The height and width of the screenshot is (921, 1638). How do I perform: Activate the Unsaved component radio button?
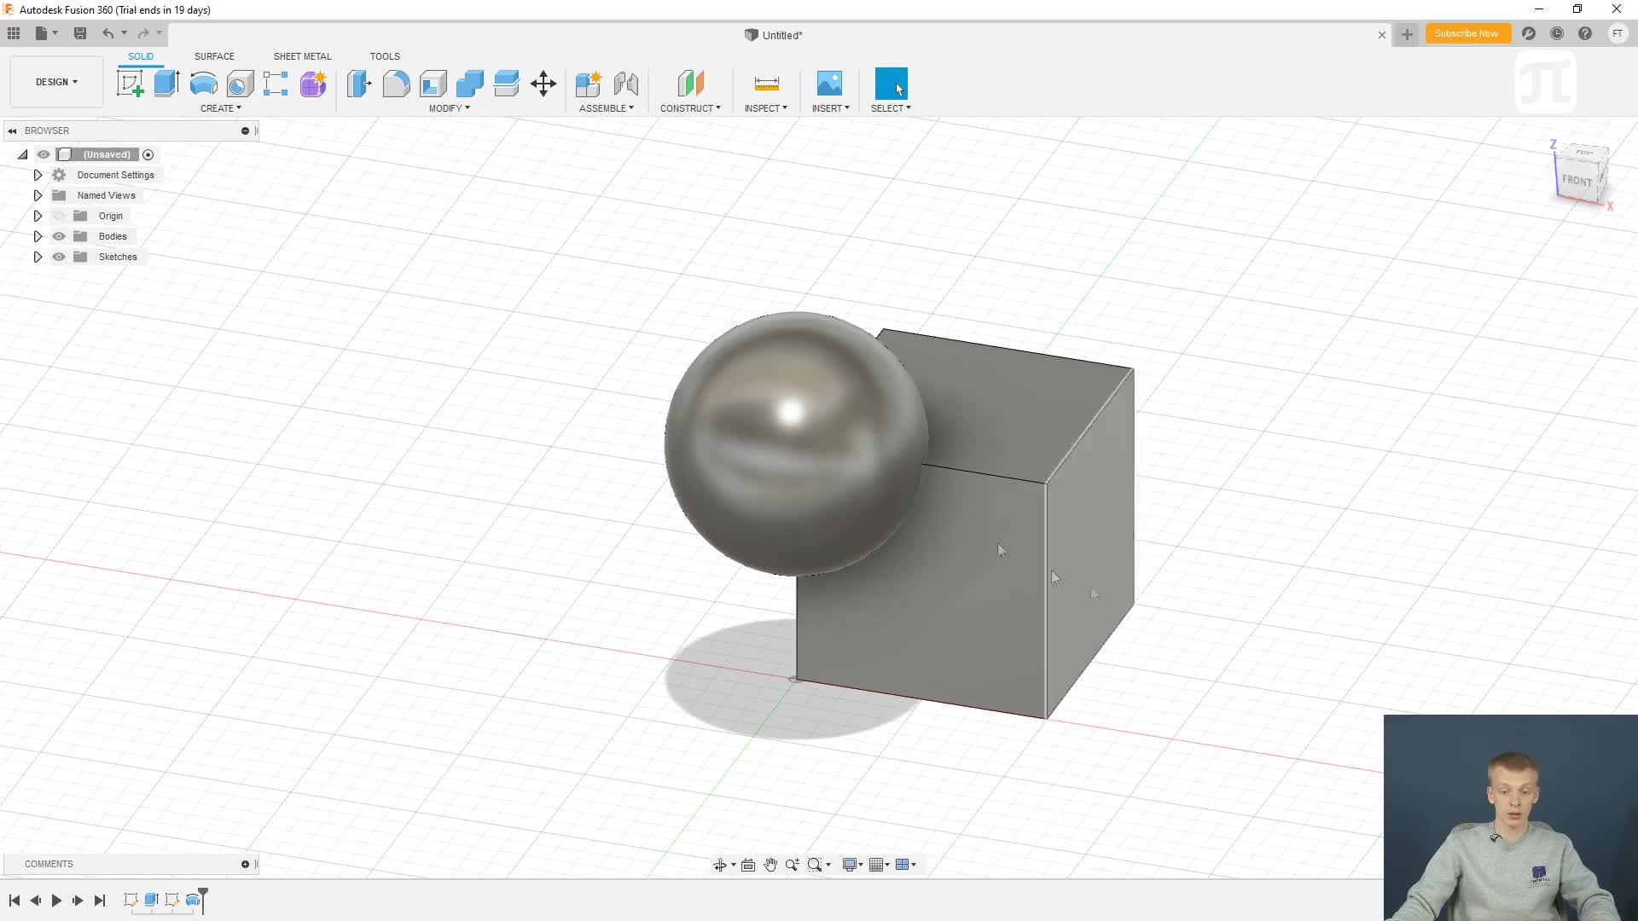click(148, 154)
